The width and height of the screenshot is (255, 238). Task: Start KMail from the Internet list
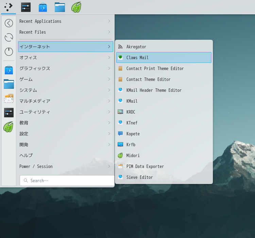pyautogui.click(x=164, y=101)
